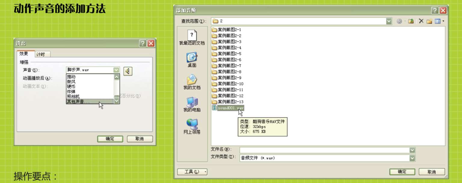Click 取消 in the Add Audio dialog
Image resolution: width=462 pixels, height=183 pixels.
coord(432,172)
